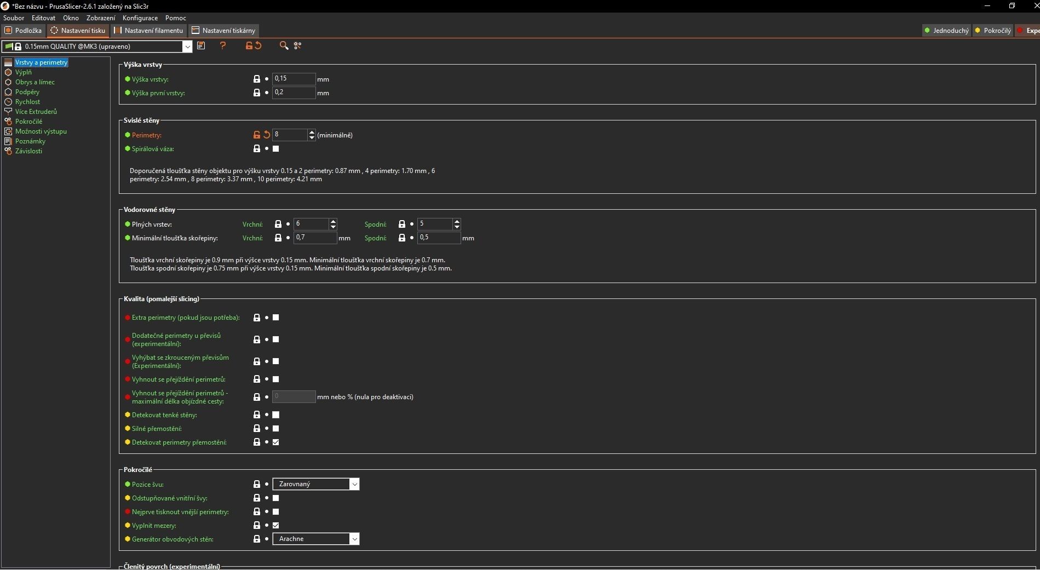Decrease Perimetry count with down arrow
The width and height of the screenshot is (1040, 570).
coord(312,137)
